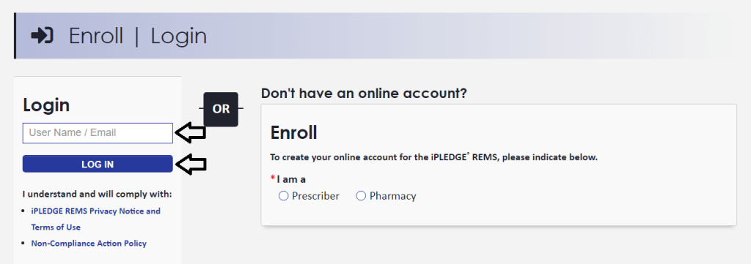
Task: Click the arrow pointing at LOG IN button
Action: point(191,165)
